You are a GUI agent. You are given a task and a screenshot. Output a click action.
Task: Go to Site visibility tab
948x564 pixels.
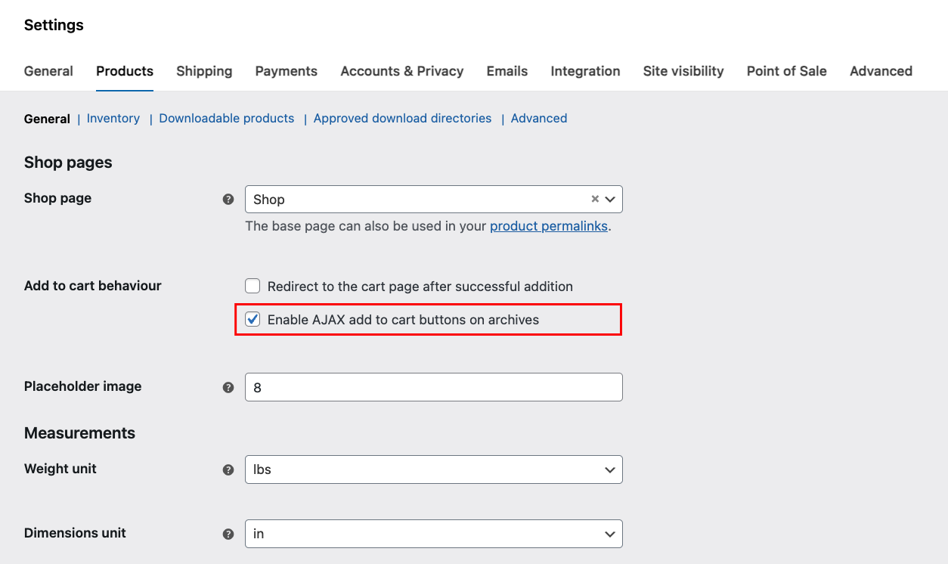click(x=683, y=71)
